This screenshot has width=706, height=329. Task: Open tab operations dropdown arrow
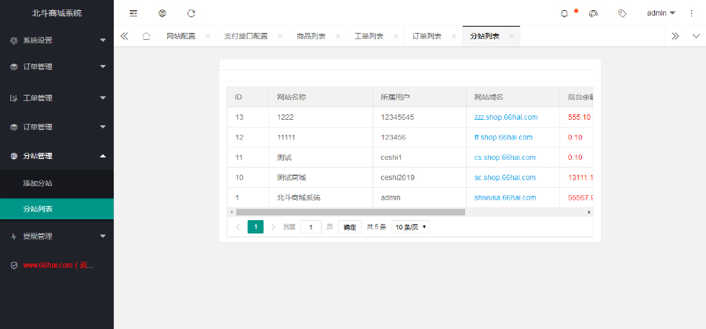point(696,36)
